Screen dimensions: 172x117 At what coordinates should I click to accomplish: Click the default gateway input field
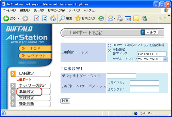121,76
